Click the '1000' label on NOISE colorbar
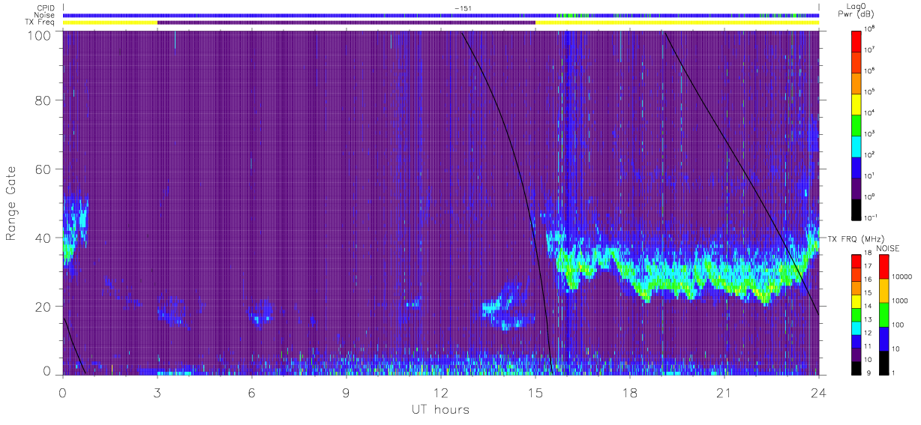The width and height of the screenshot is (921, 425). 901,301
